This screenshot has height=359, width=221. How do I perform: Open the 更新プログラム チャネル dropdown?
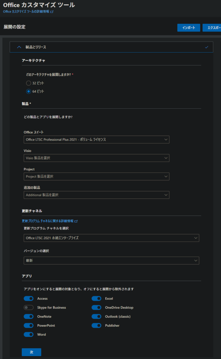click(112, 238)
